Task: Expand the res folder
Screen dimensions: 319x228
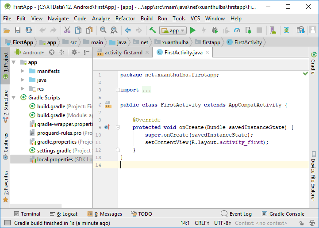Action: [23, 89]
